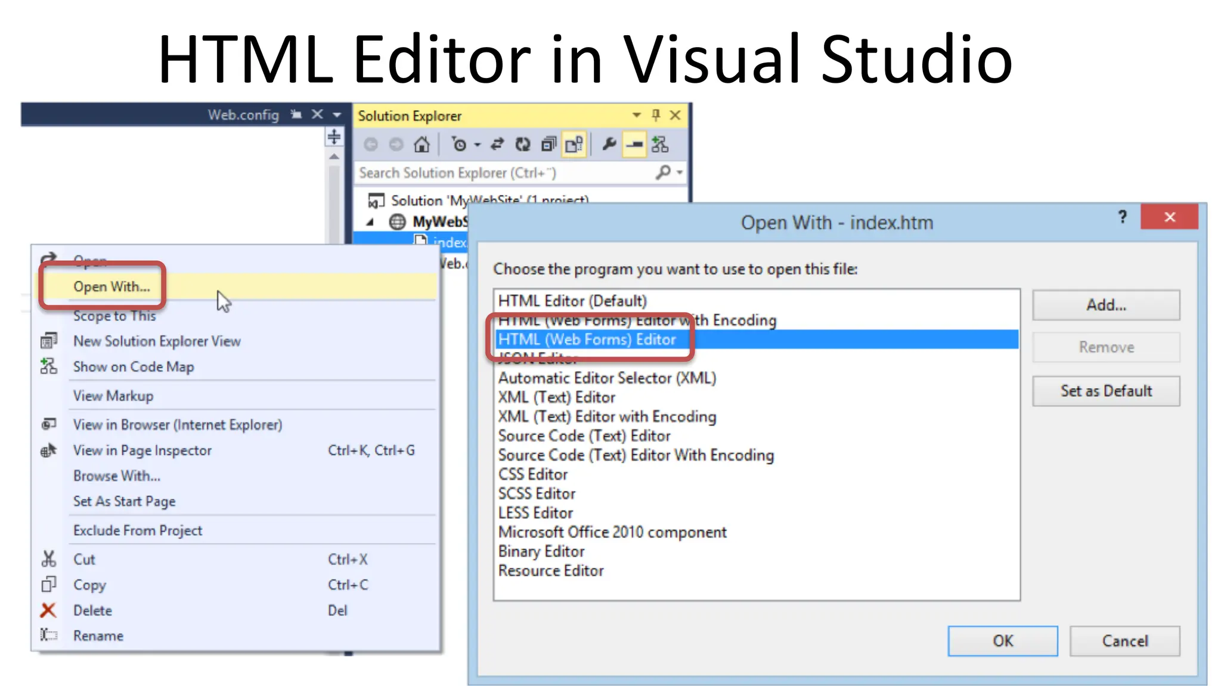Viewport: 1221px width, 686px height.
Task: Close the Open With dialog with red X
Action: [x=1169, y=217]
